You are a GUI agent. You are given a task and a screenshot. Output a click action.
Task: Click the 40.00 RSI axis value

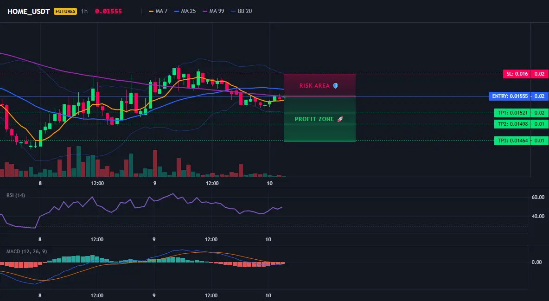[x=538, y=216]
